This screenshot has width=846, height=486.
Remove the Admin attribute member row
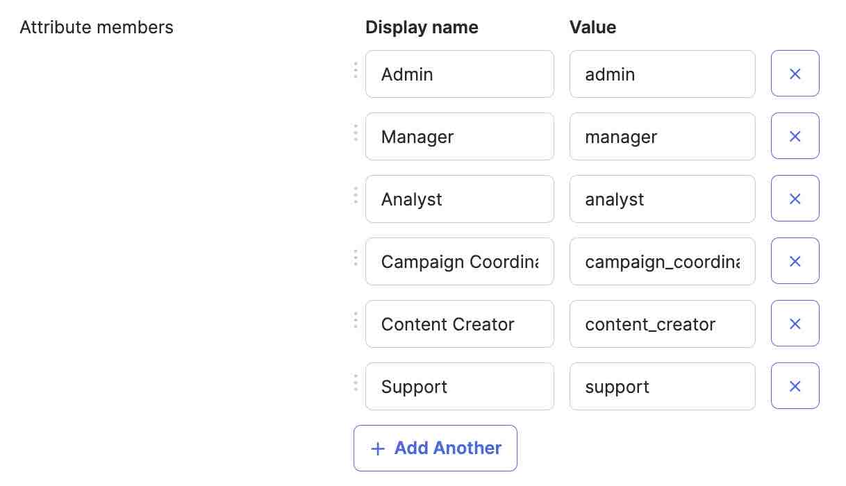pyautogui.click(x=795, y=74)
